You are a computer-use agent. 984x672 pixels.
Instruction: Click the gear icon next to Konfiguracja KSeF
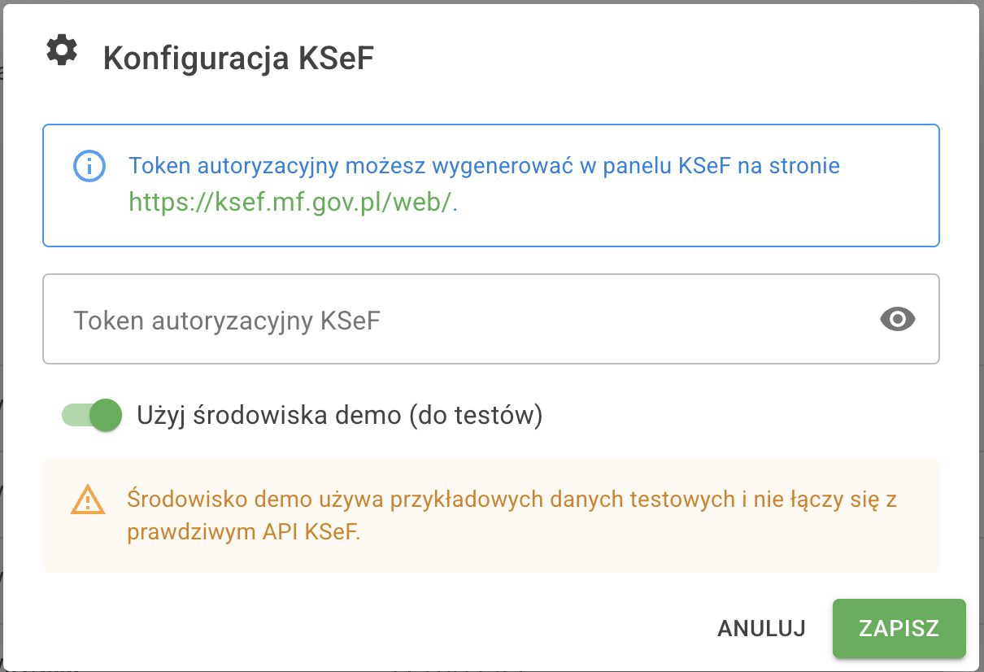(61, 49)
